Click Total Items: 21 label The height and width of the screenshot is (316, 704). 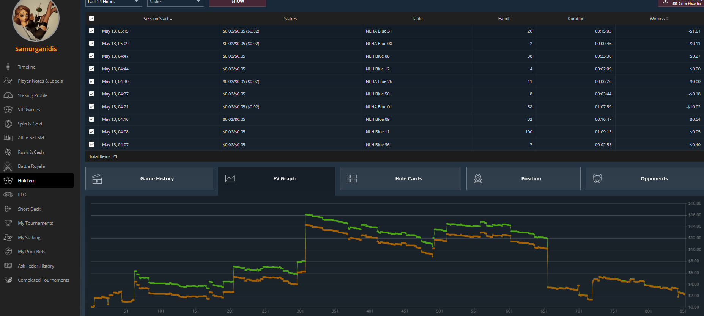pyautogui.click(x=103, y=156)
